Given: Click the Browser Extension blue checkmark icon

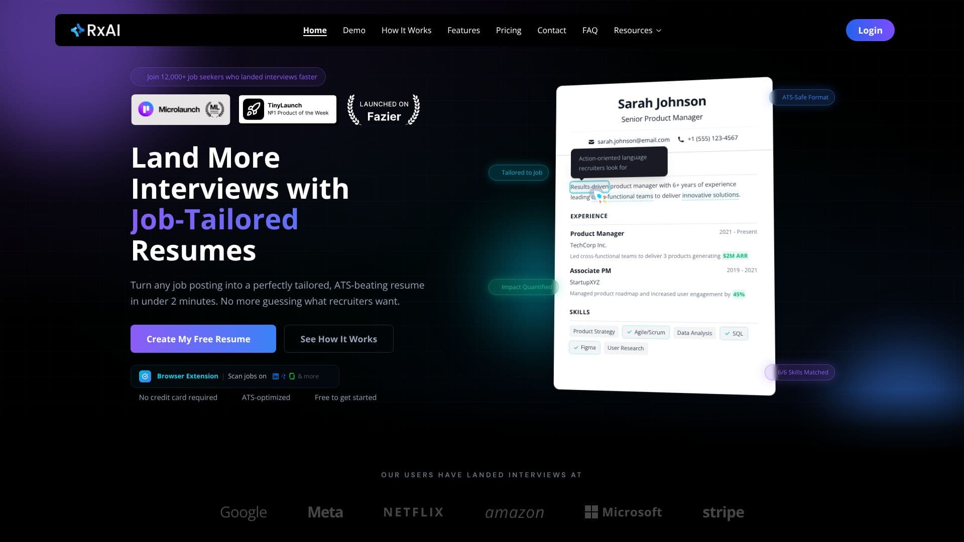Looking at the screenshot, I should (x=145, y=376).
